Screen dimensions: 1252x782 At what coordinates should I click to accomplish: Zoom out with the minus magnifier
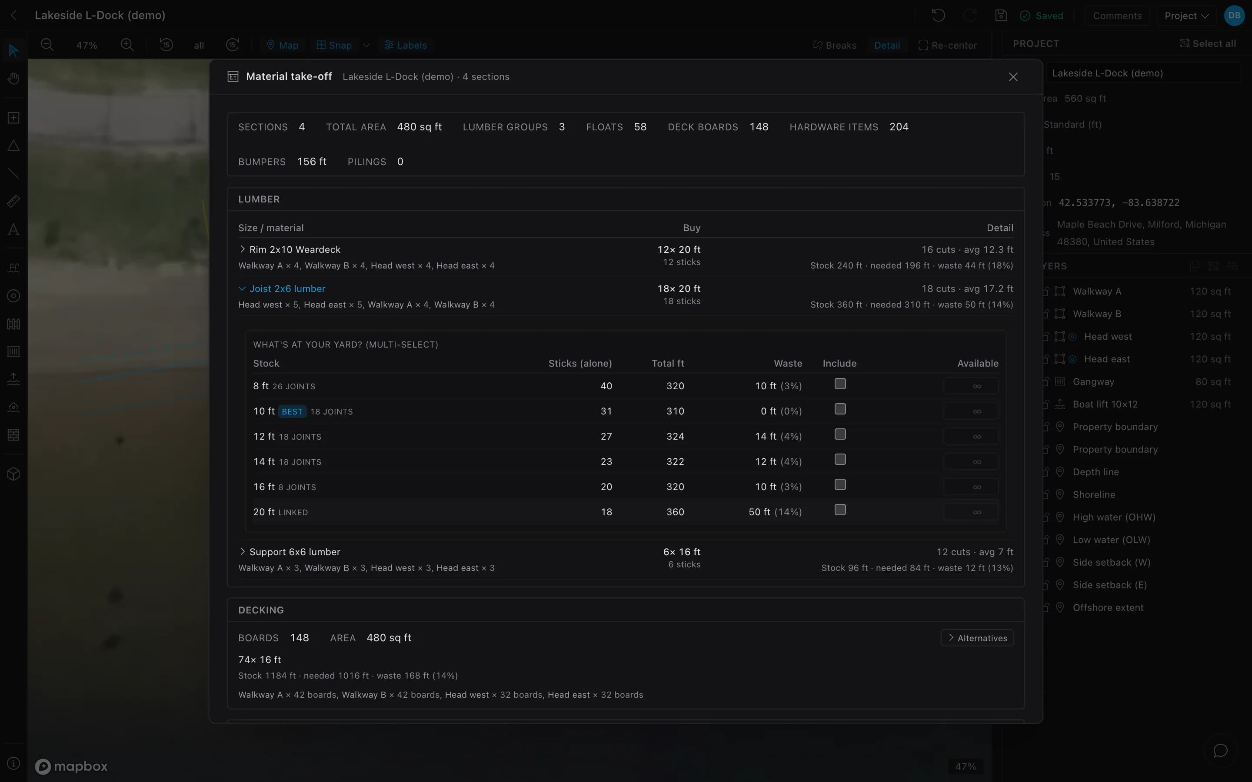coord(47,45)
